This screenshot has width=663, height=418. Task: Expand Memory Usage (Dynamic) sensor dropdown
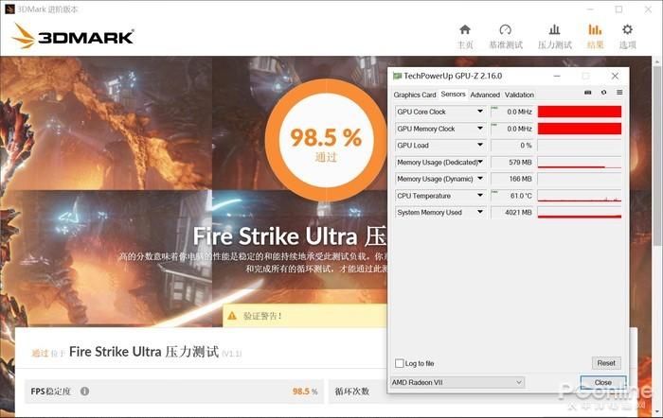pos(480,179)
